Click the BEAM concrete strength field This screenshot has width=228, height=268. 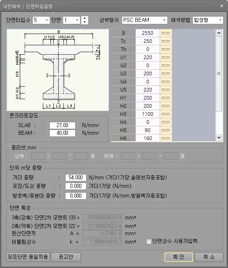pos(62,133)
